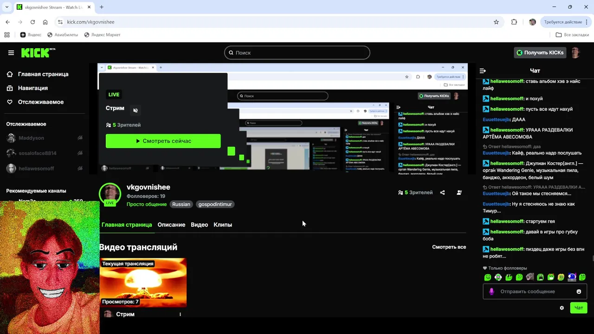
Task: Open tab search dropdown arrow
Action: pyautogui.click(x=6, y=7)
